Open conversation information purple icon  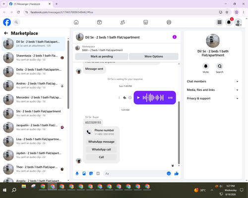point(175,37)
